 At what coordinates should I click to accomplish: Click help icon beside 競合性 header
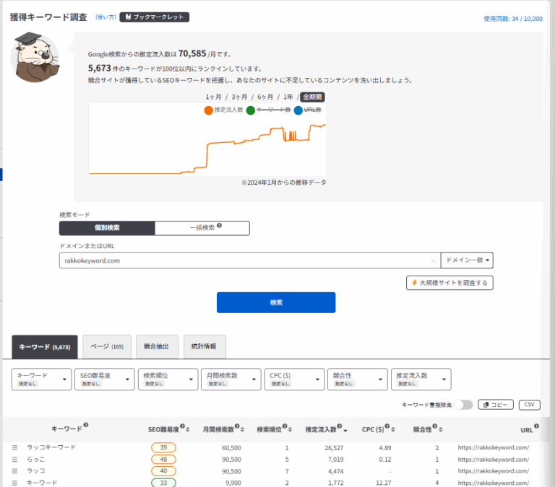434,426
